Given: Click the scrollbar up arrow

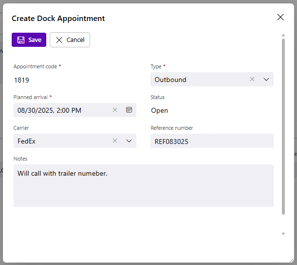Looking at the screenshot, I should tap(283, 35).
